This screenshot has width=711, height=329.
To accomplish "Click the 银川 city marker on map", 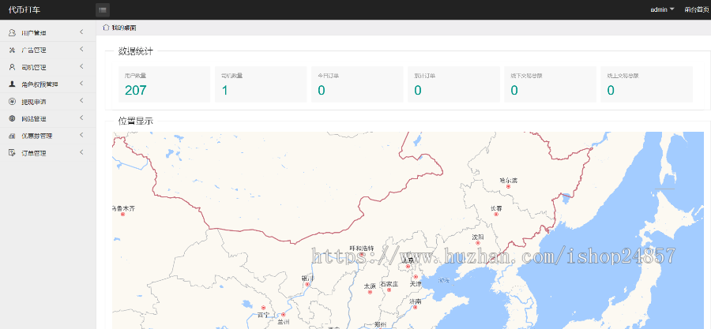I will coord(307,284).
